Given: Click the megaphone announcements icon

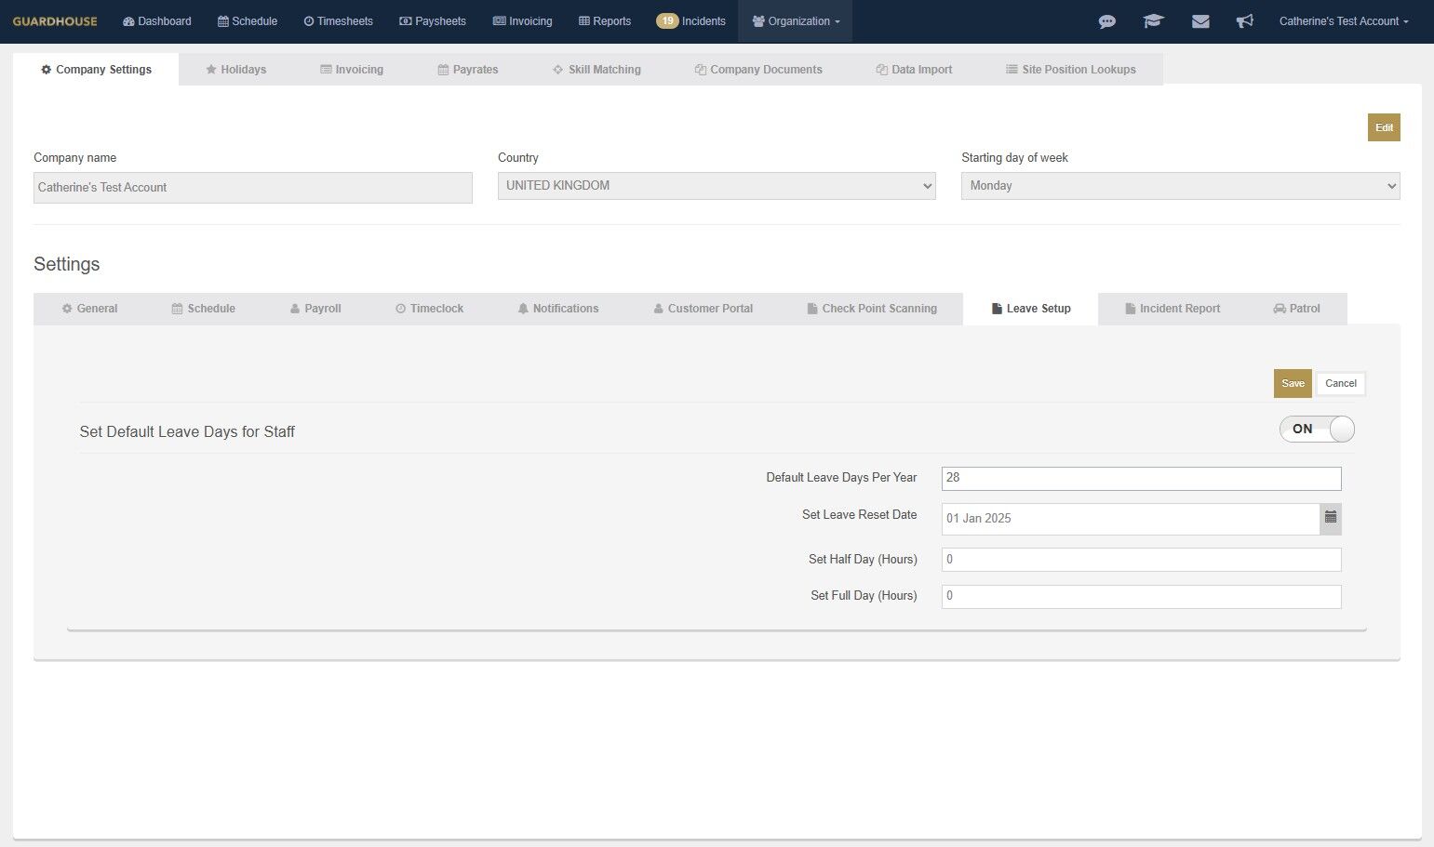Looking at the screenshot, I should (1245, 21).
